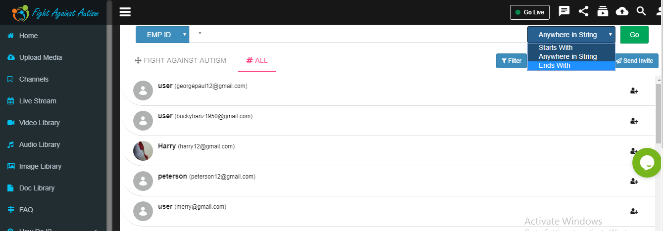This screenshot has width=663, height=231.
Task: Open the green chat support bubble
Action: pos(647,163)
